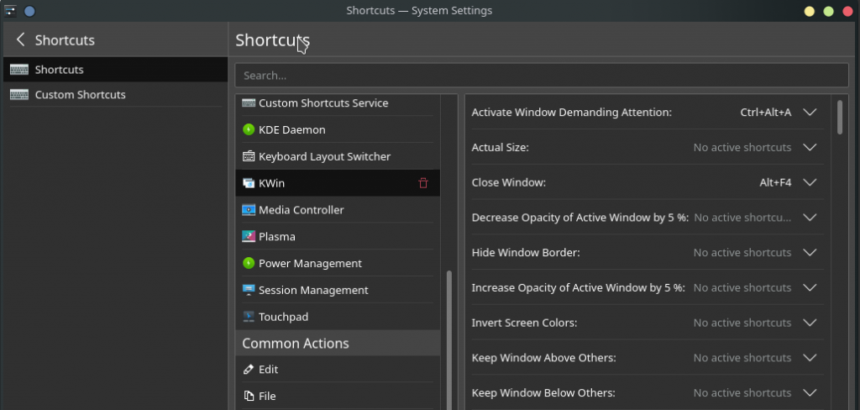Open Custom Shortcuts page in sidebar

point(115,94)
